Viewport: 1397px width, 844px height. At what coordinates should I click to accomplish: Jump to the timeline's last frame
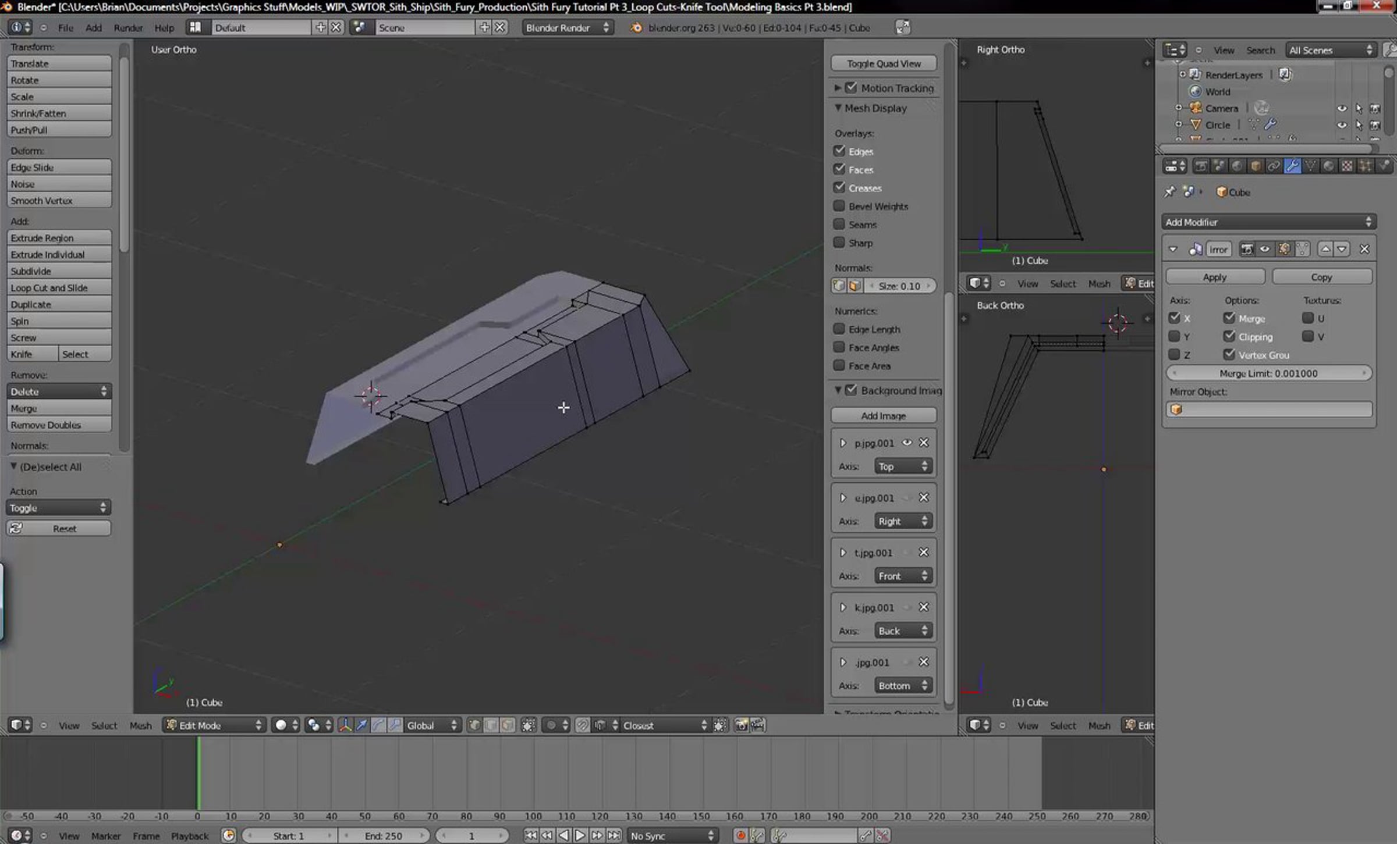pos(614,835)
